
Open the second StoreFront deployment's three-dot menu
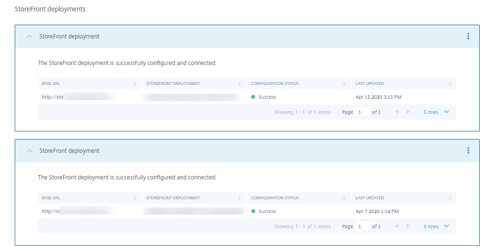468,150
